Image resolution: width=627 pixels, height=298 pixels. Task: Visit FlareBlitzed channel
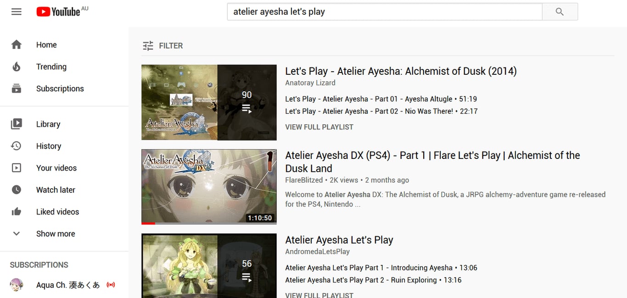point(304,180)
